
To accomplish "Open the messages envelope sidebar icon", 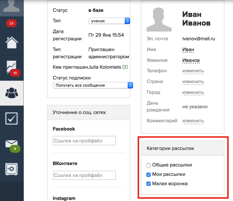I will click(12, 144).
